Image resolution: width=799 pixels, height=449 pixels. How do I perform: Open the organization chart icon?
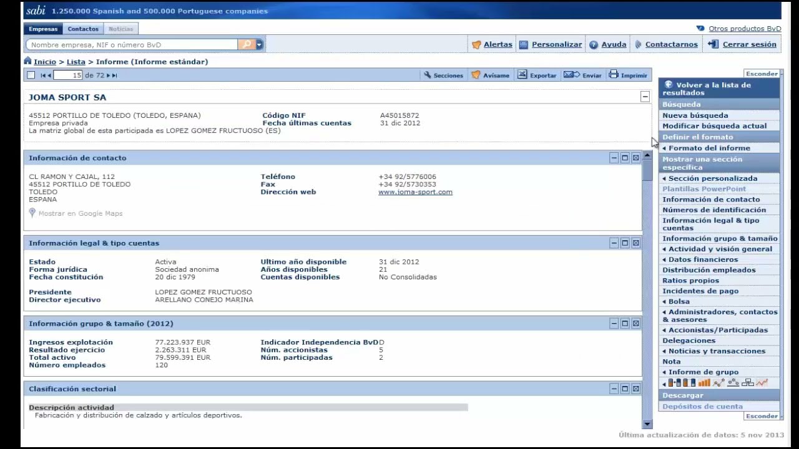coord(747,383)
